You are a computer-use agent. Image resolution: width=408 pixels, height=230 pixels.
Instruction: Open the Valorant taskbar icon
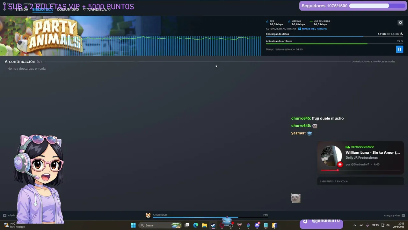pos(239,225)
